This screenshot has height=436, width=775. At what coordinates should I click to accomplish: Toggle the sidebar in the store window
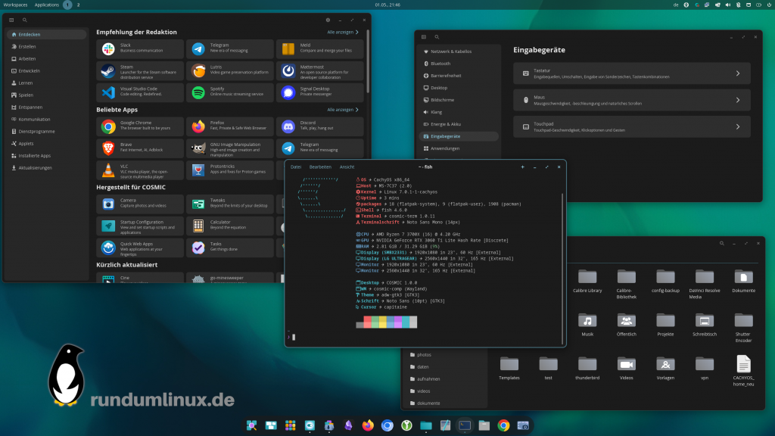pos(11,20)
